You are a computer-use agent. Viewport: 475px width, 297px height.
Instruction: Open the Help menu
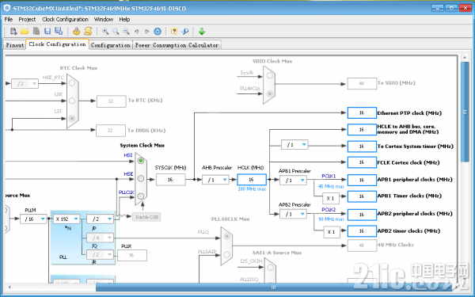pos(124,19)
